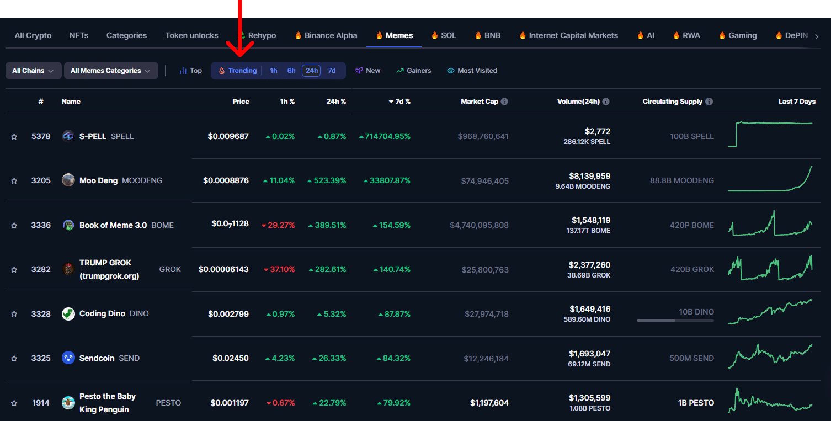
Task: Toggle watchlist star for TRUMP GROK
Action: pos(14,270)
